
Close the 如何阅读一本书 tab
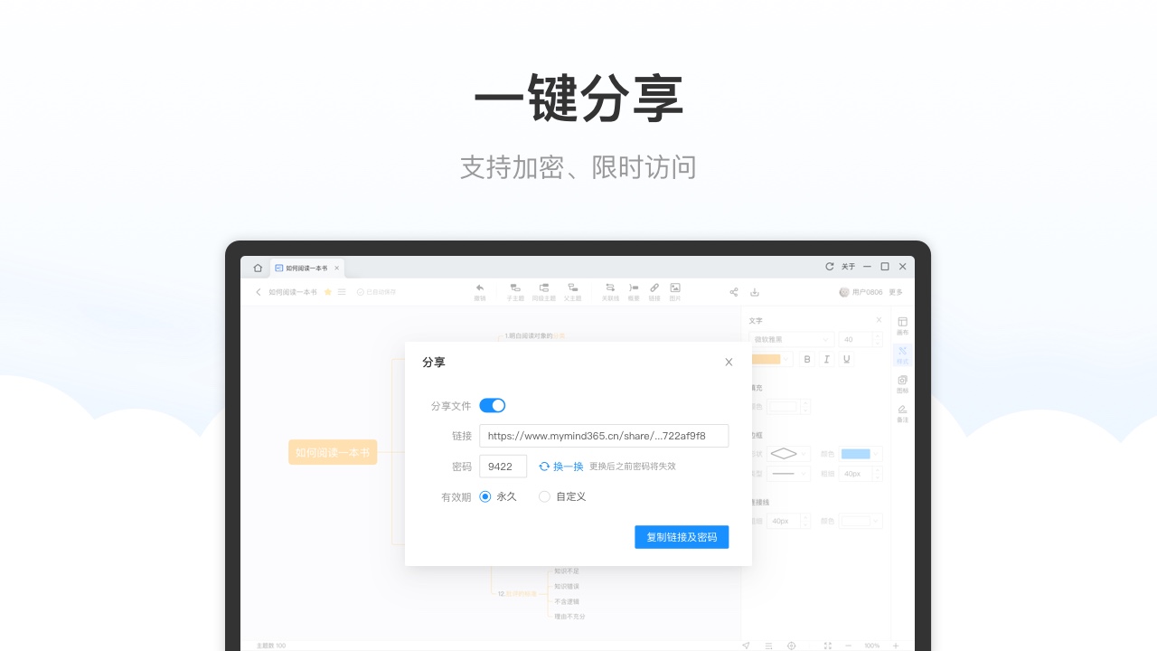click(x=337, y=268)
